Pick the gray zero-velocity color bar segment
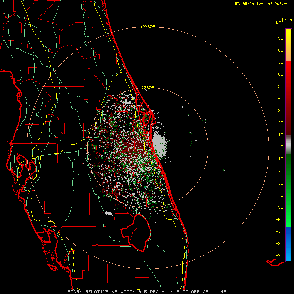Image resolution: width=294 pixels, height=294 pixels. coord(288,145)
